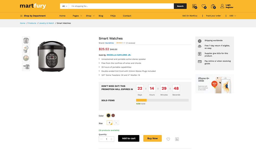The height and width of the screenshot is (149, 256).
Task: Open the Shop by Department menu
Action: click(33, 16)
